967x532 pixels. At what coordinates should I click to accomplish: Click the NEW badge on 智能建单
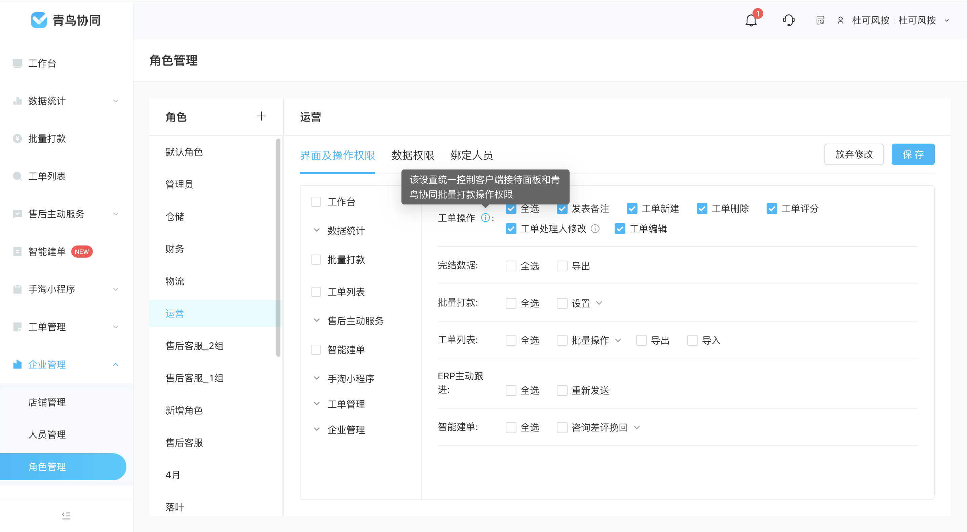[x=81, y=251]
